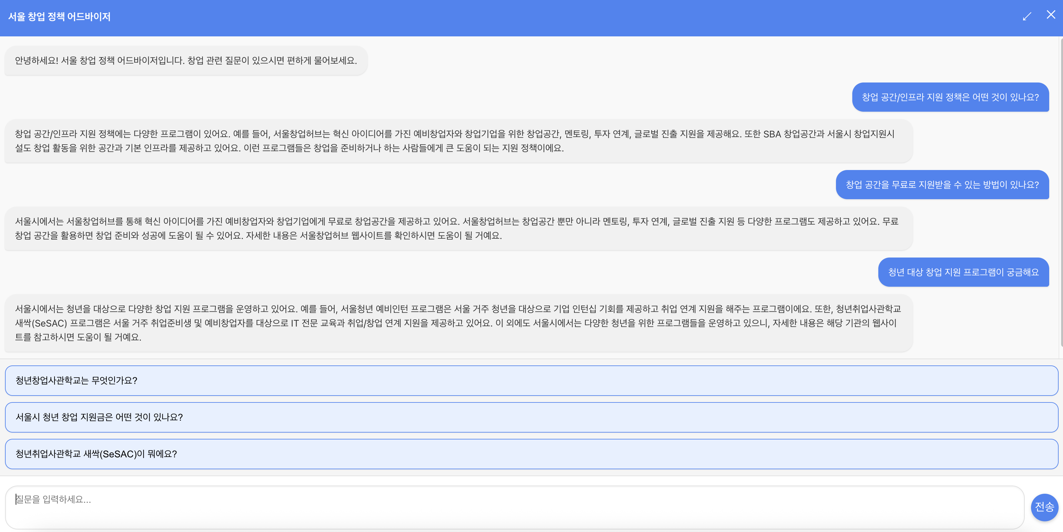Click user message 창업 공간/인프라 지원 정책은 어떤 것이 있나요?

pyautogui.click(x=950, y=97)
